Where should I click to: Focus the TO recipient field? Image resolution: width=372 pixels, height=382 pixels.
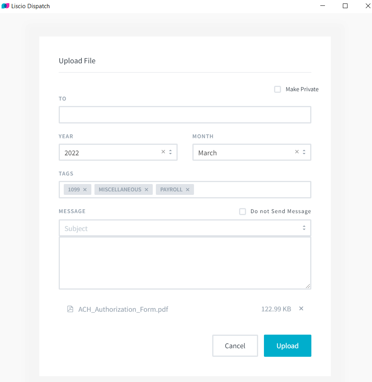pyautogui.click(x=185, y=115)
